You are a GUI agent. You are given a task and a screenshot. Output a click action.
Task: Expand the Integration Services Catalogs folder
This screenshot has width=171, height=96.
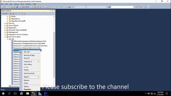click(x=5, y=34)
